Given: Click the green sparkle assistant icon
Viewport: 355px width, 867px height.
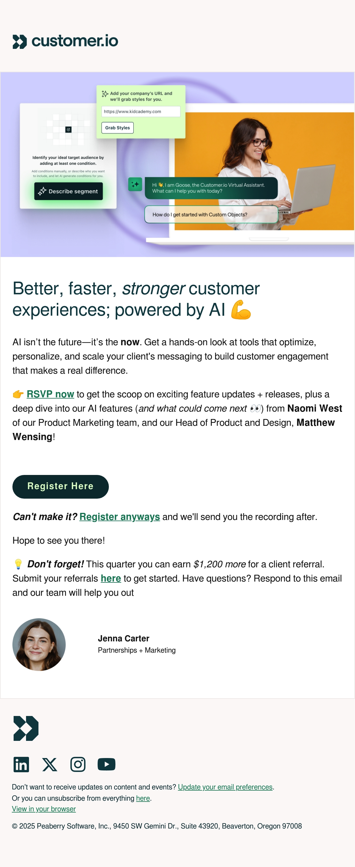Looking at the screenshot, I should click(x=135, y=184).
